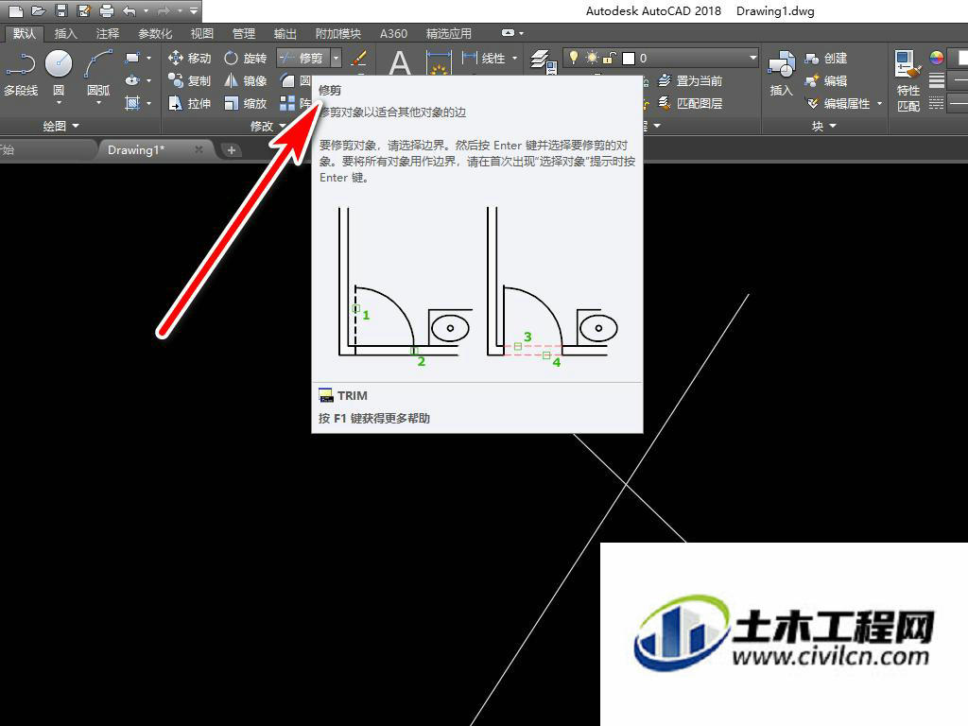Open the Layer Properties manager icon

(x=544, y=61)
